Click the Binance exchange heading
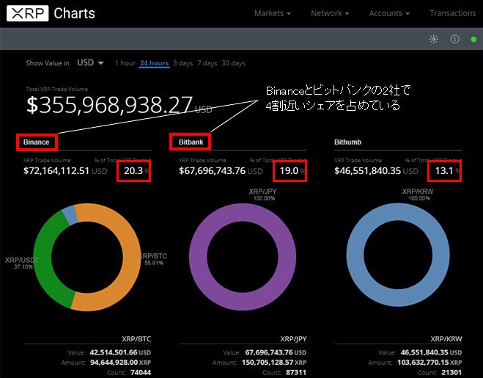Image resolution: width=483 pixels, height=378 pixels. (37, 142)
